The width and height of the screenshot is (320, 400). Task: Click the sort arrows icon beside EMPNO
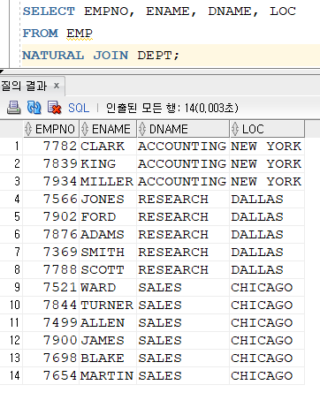[28, 129]
